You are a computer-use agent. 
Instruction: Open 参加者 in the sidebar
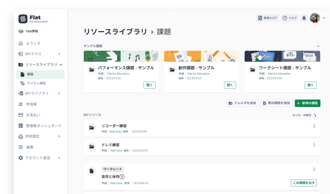[31, 104]
